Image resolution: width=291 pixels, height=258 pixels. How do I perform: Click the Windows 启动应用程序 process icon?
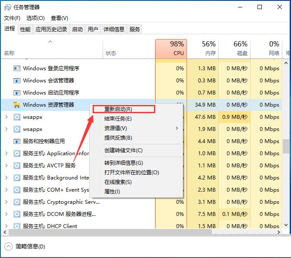tap(17, 93)
